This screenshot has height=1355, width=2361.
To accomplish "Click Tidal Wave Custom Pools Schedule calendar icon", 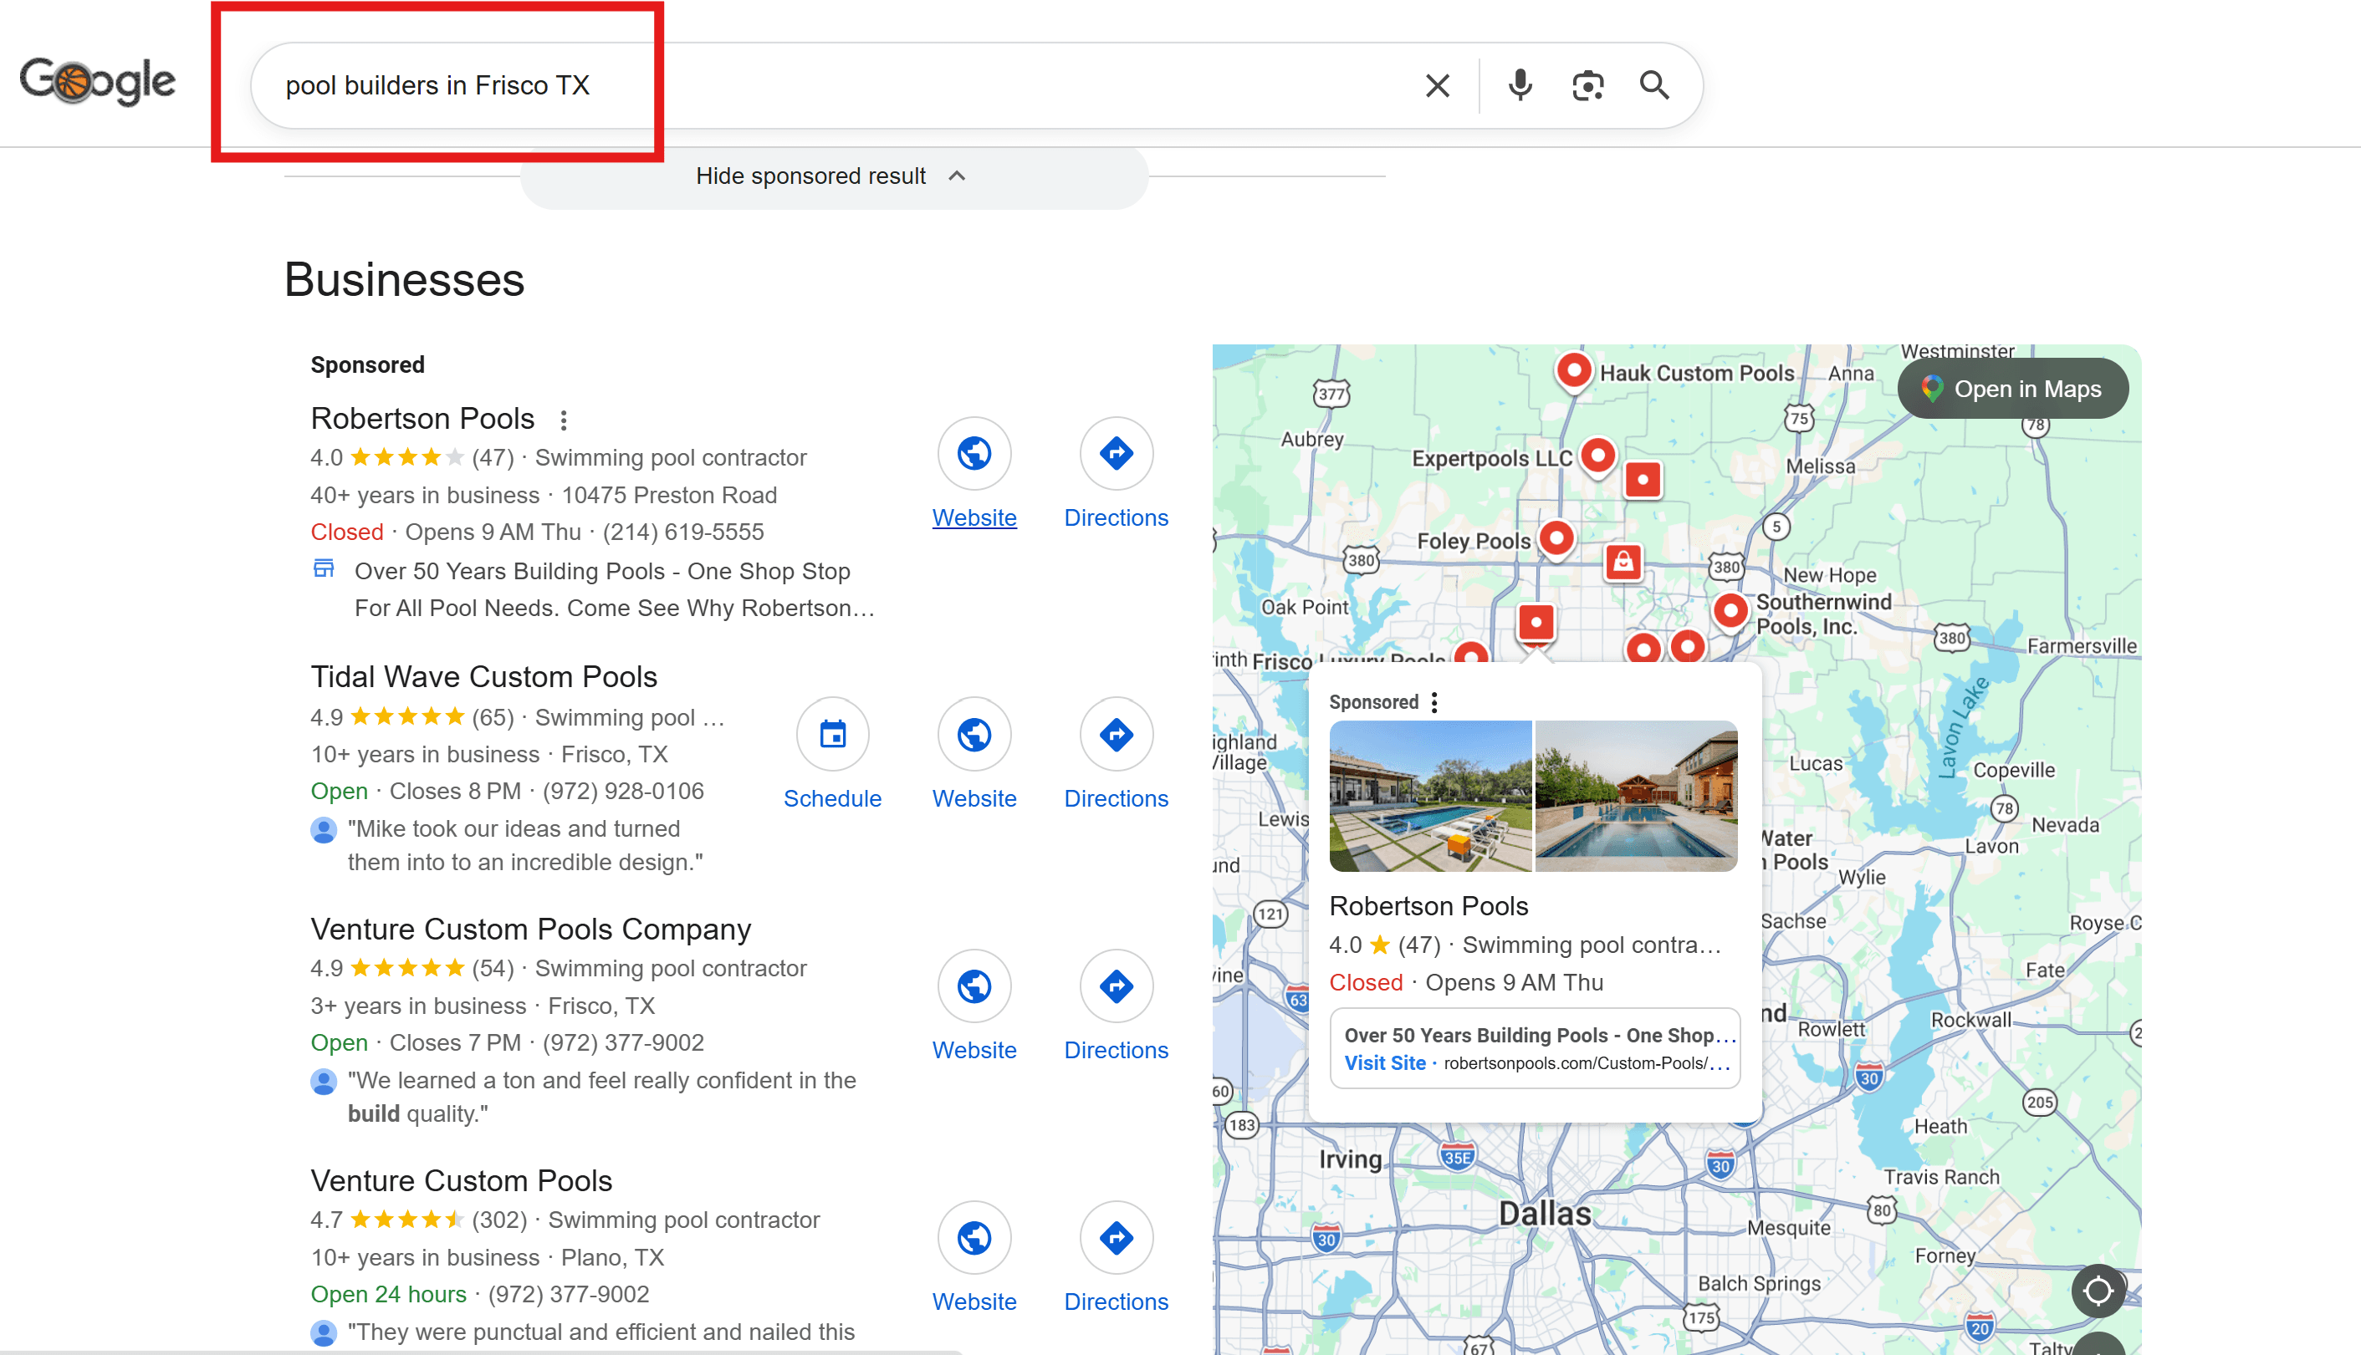I will click(832, 734).
